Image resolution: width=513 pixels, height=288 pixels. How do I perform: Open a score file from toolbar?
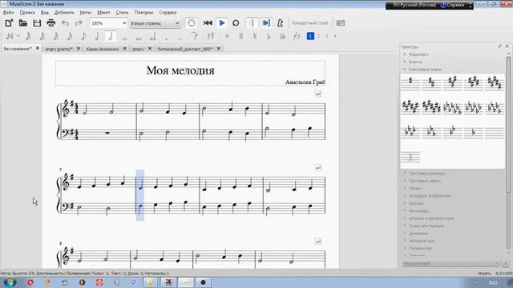[x=23, y=23]
